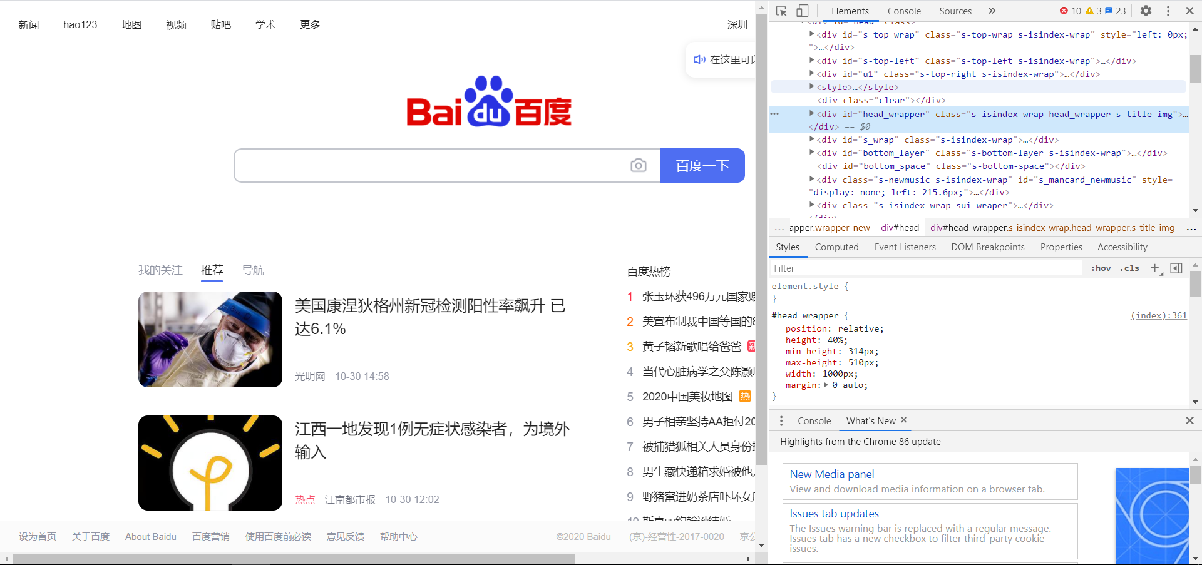
Task: Click the blue issues count badge
Action: 1115,11
